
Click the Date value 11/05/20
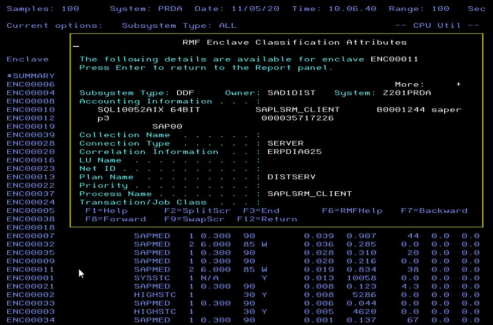pos(255,9)
